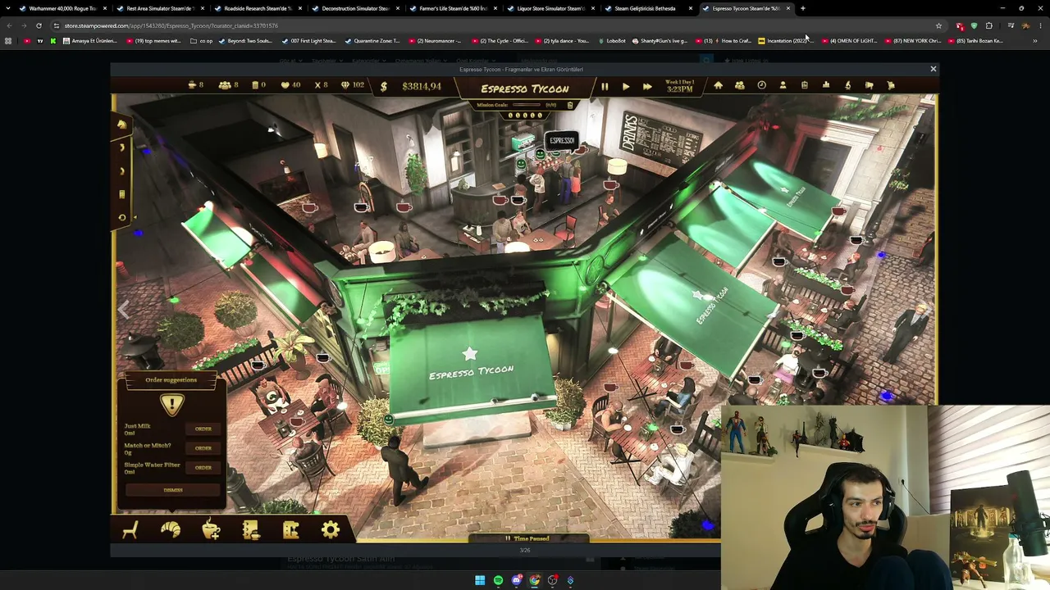Fast-forward the game time
This screenshot has width=1050, height=590.
click(647, 86)
